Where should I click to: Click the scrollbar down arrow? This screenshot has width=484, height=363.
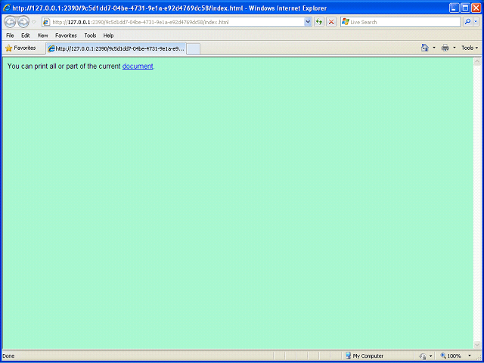[x=477, y=345]
